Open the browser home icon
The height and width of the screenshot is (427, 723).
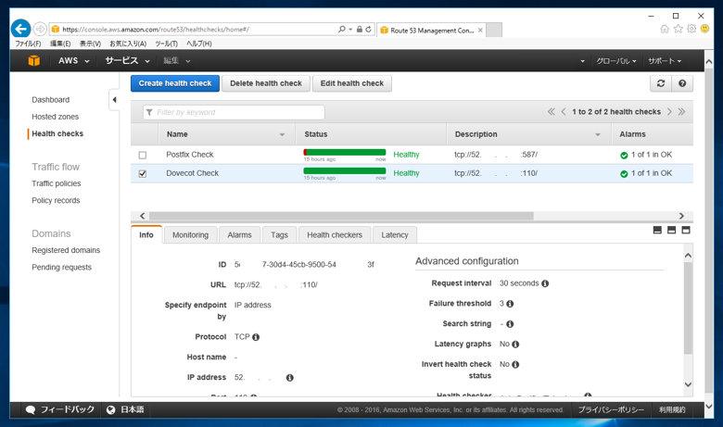(665, 29)
